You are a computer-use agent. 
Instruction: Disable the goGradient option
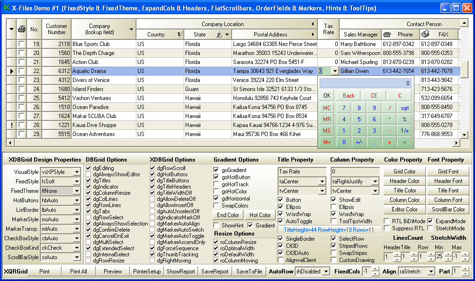216,170
